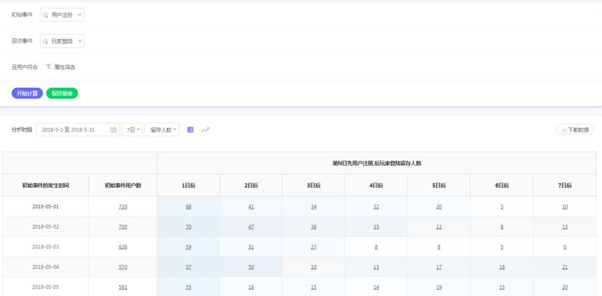Viewport: 602px width, 296px height.
Task: Open the 47 value for 2018-05-02
Action: pos(251,226)
